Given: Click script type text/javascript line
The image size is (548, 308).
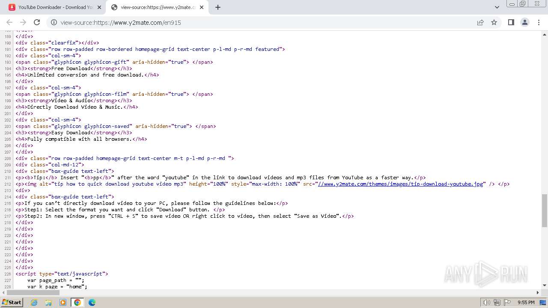Looking at the screenshot, I should (x=62, y=274).
